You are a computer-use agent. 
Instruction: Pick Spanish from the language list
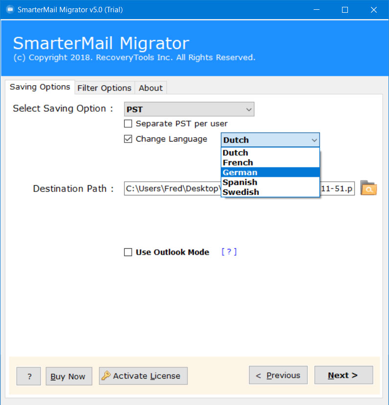click(x=270, y=182)
